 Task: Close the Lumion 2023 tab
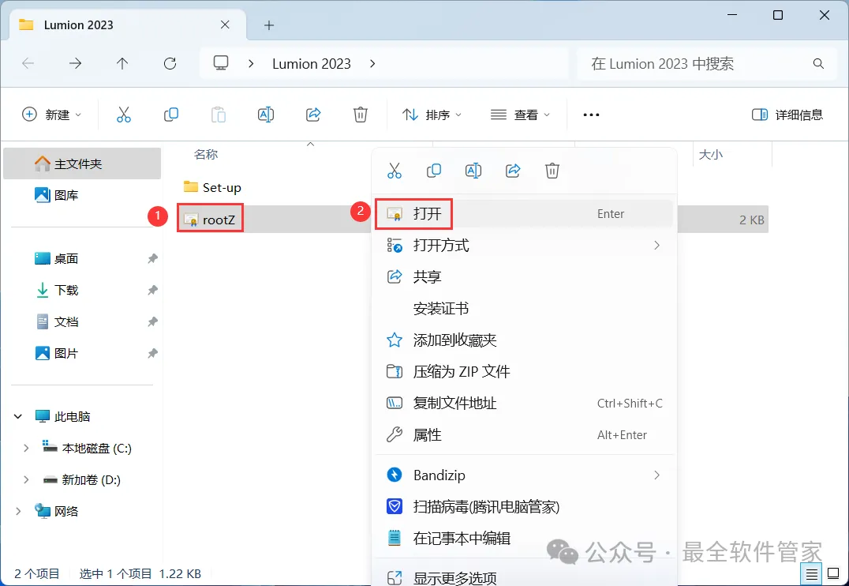click(225, 24)
